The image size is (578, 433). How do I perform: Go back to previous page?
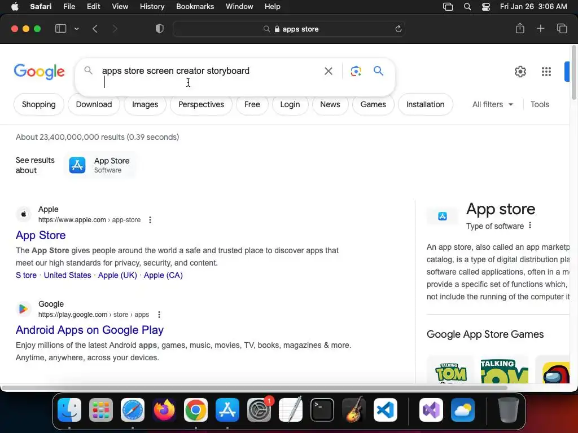click(95, 29)
